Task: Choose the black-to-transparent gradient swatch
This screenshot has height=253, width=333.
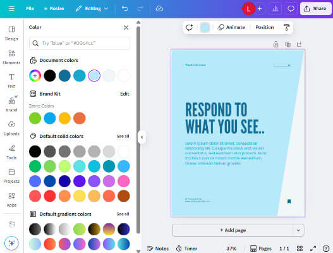Action: [x=50, y=229]
